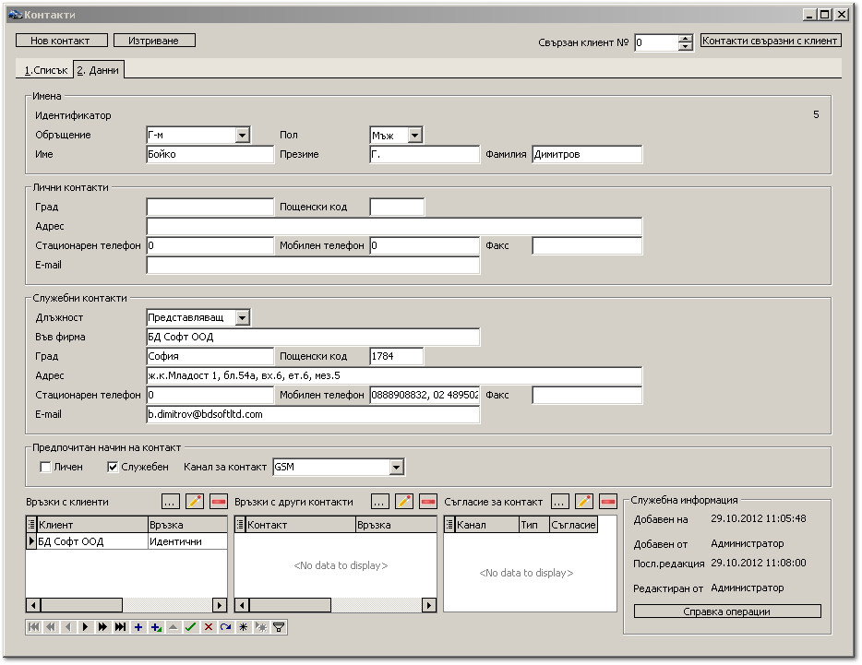Go to the next record in the navigator
Image resolution: width=862 pixels, height=665 pixels.
(85, 627)
